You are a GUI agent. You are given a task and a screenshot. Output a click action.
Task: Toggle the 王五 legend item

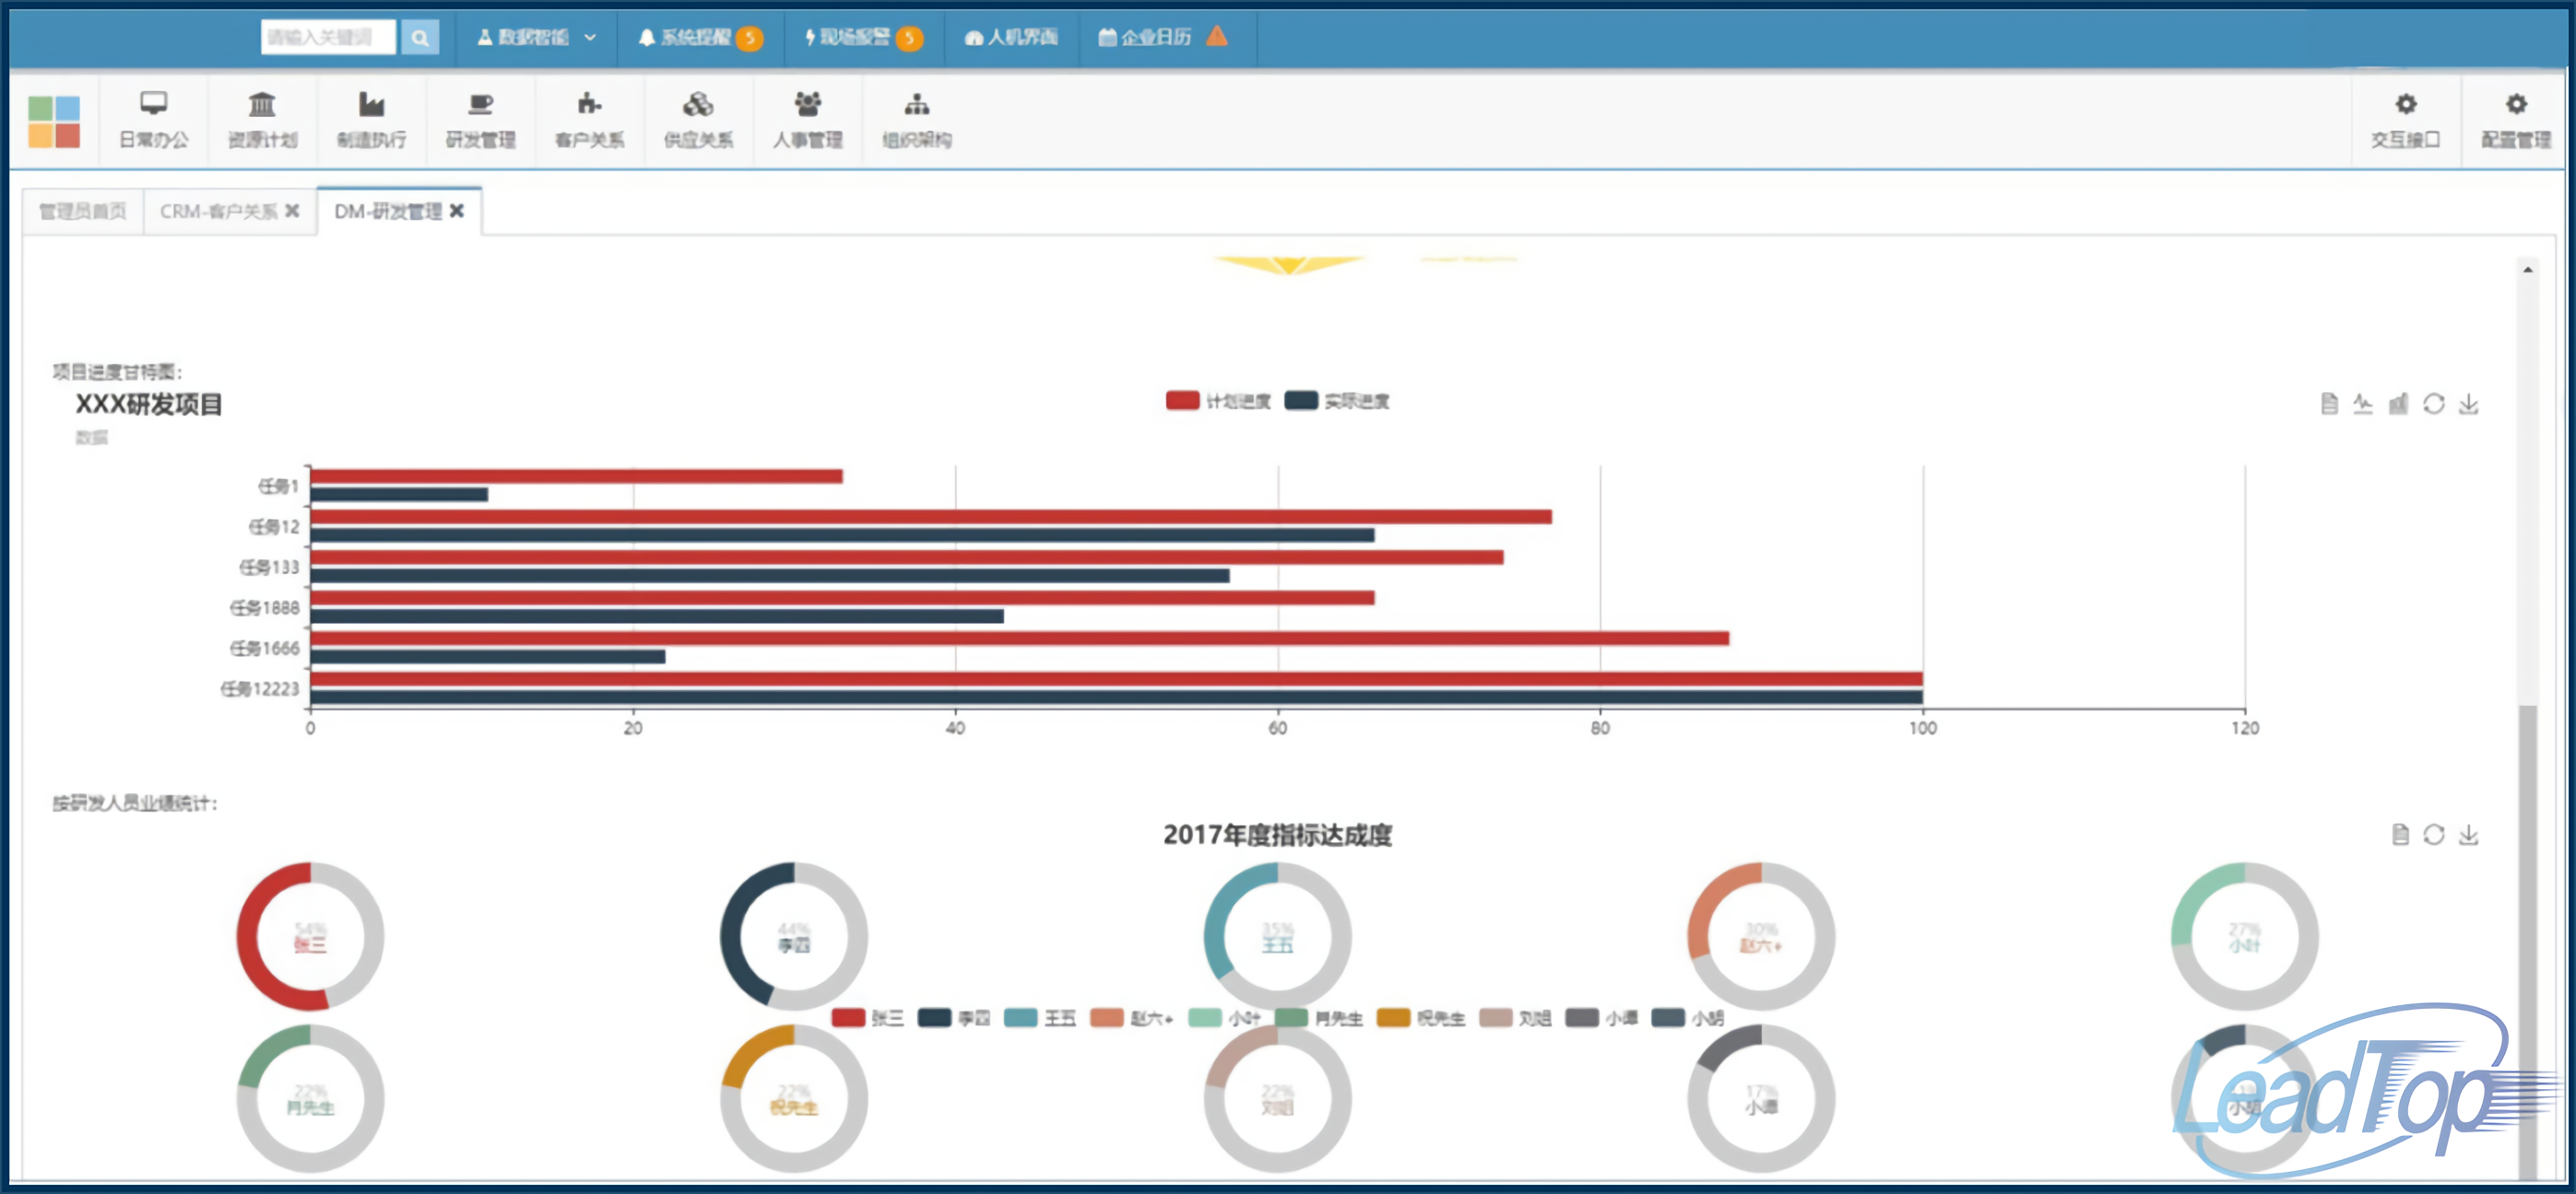1040,1018
